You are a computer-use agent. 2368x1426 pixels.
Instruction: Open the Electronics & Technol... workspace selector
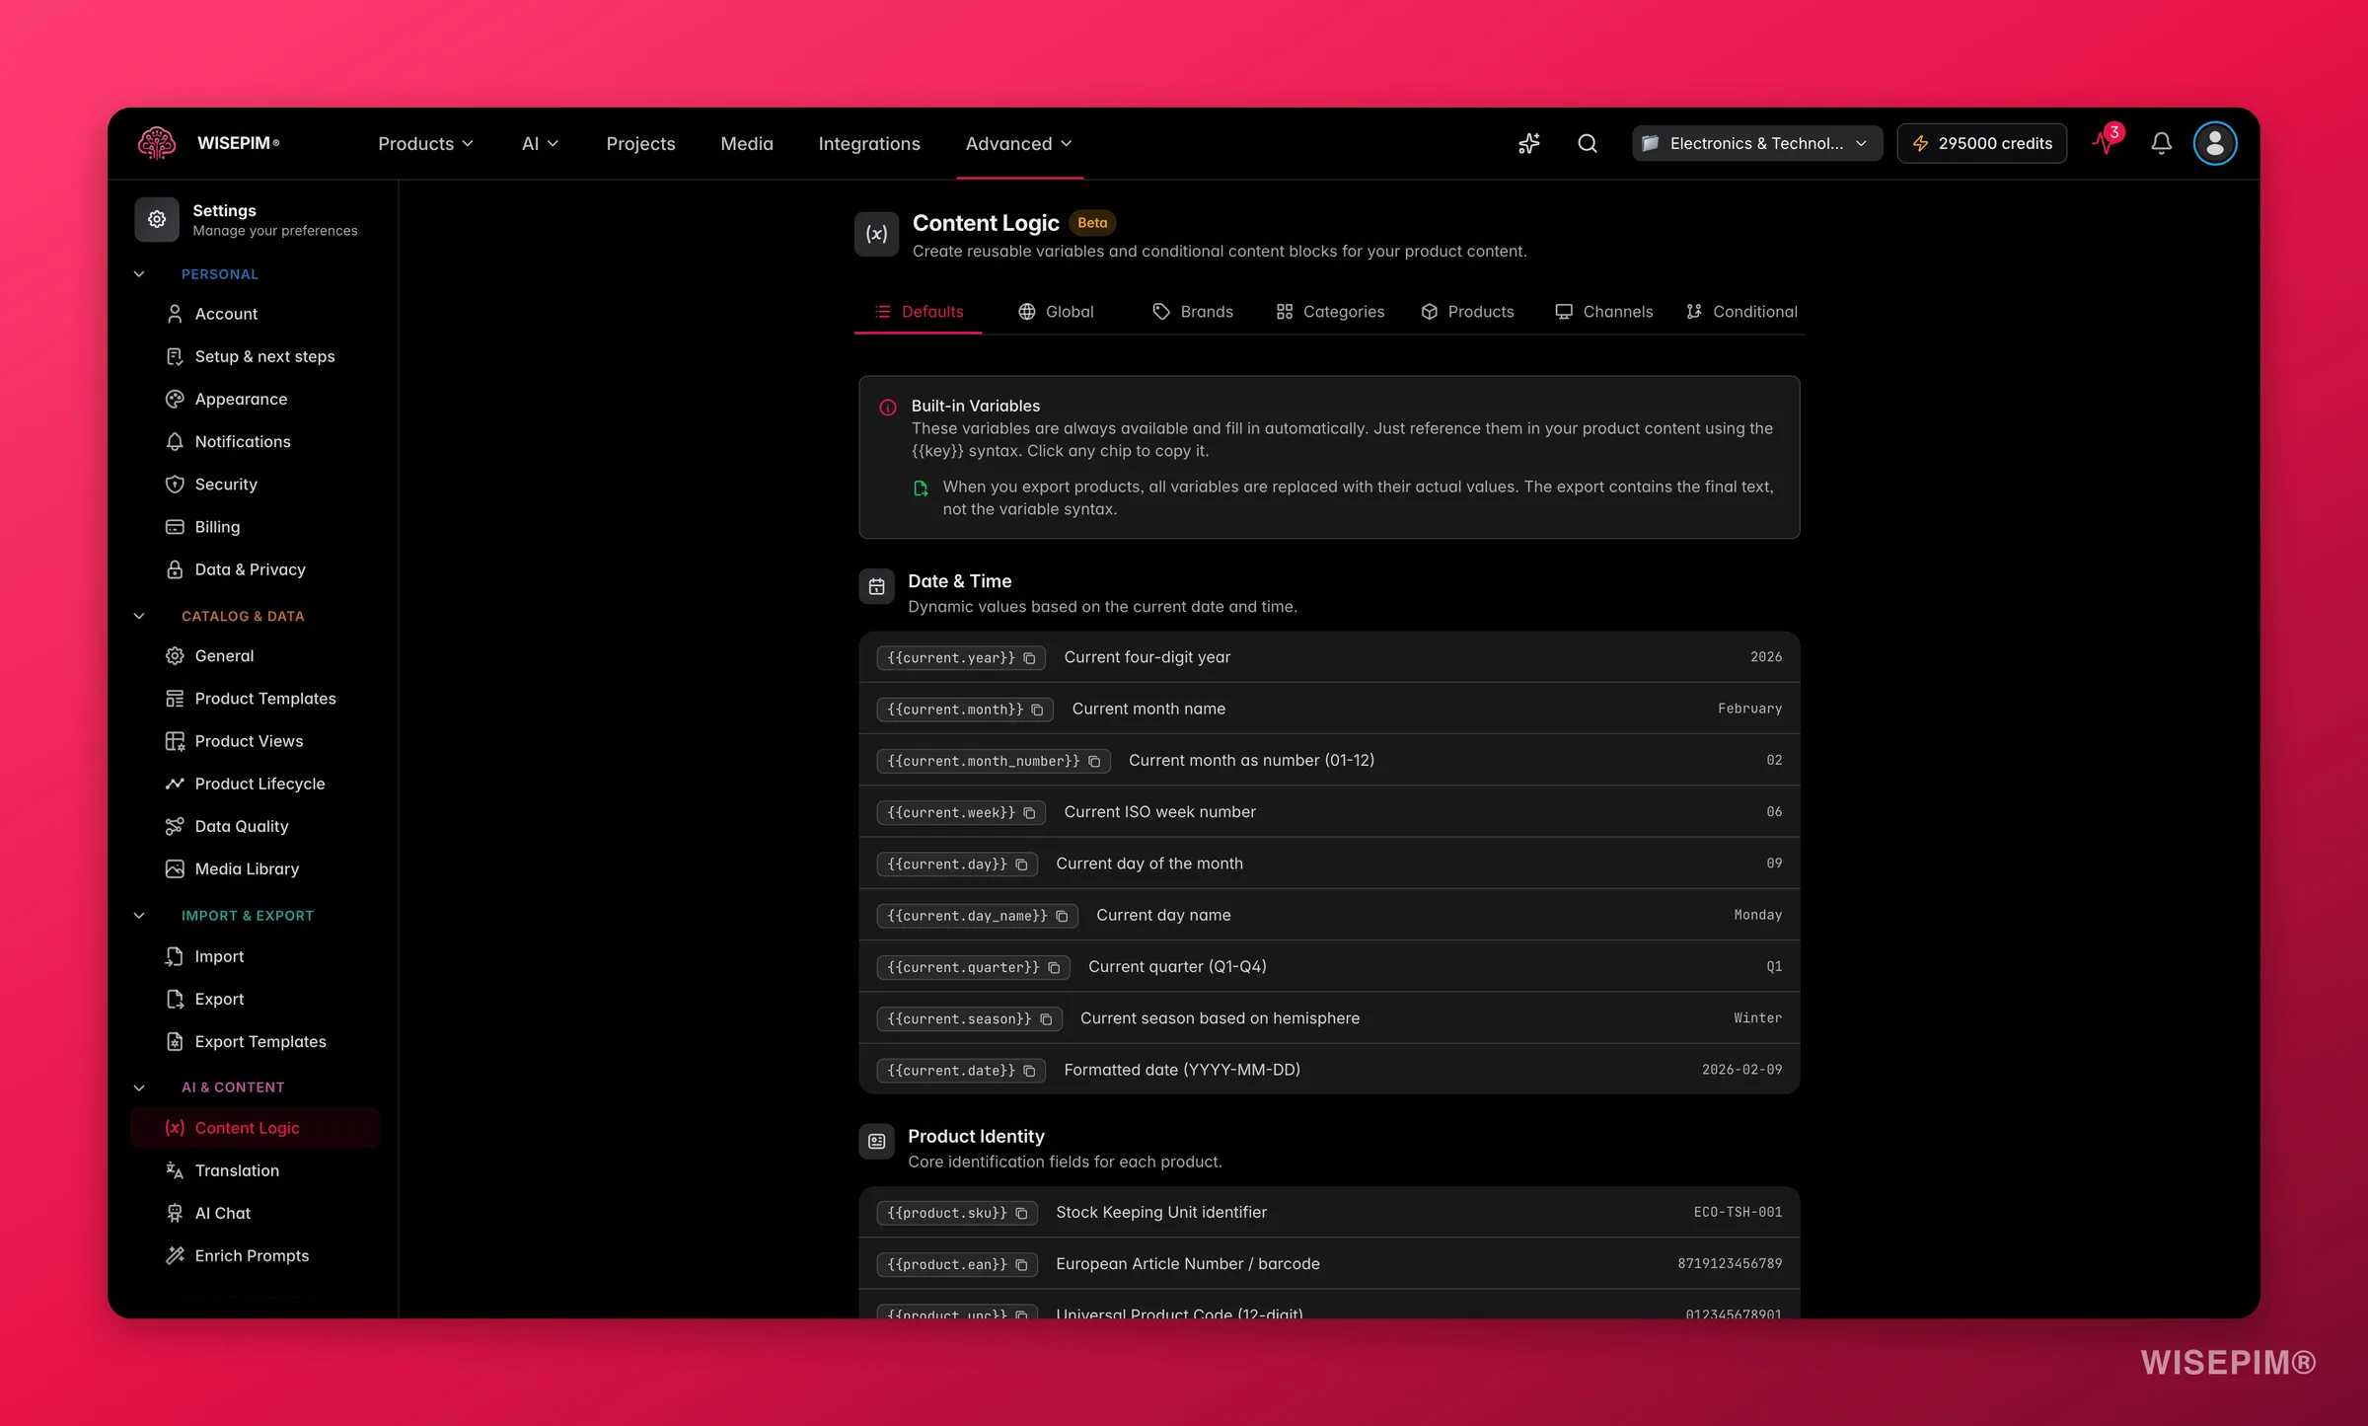tap(1756, 143)
